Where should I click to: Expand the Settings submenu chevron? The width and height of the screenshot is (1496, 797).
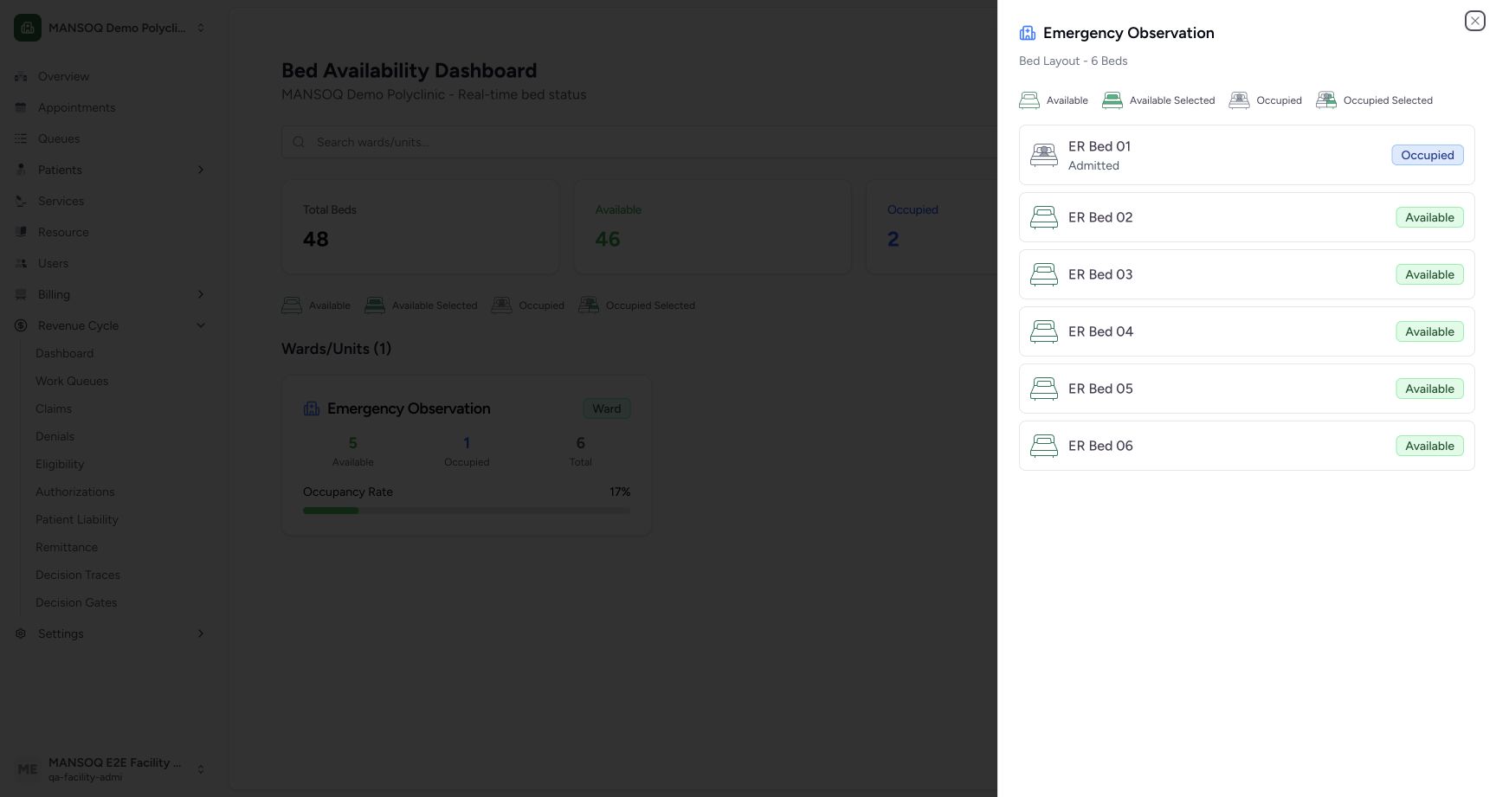201,633
